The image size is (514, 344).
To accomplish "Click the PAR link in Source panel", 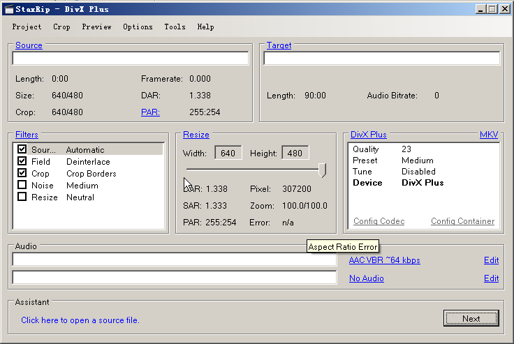I will 150,112.
